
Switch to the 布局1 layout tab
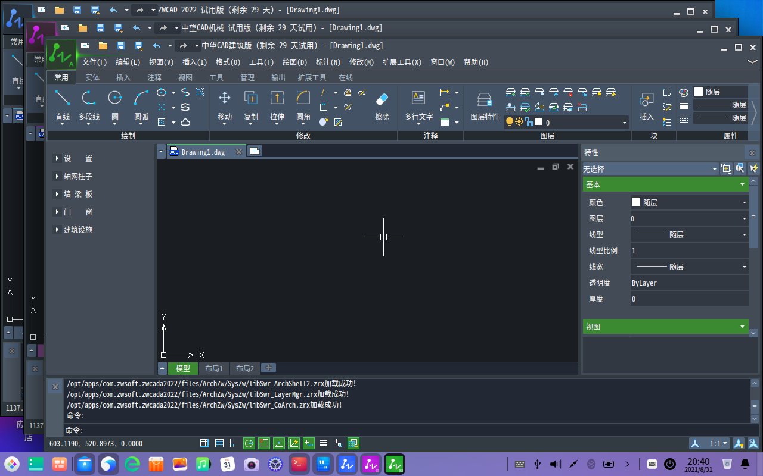click(213, 368)
